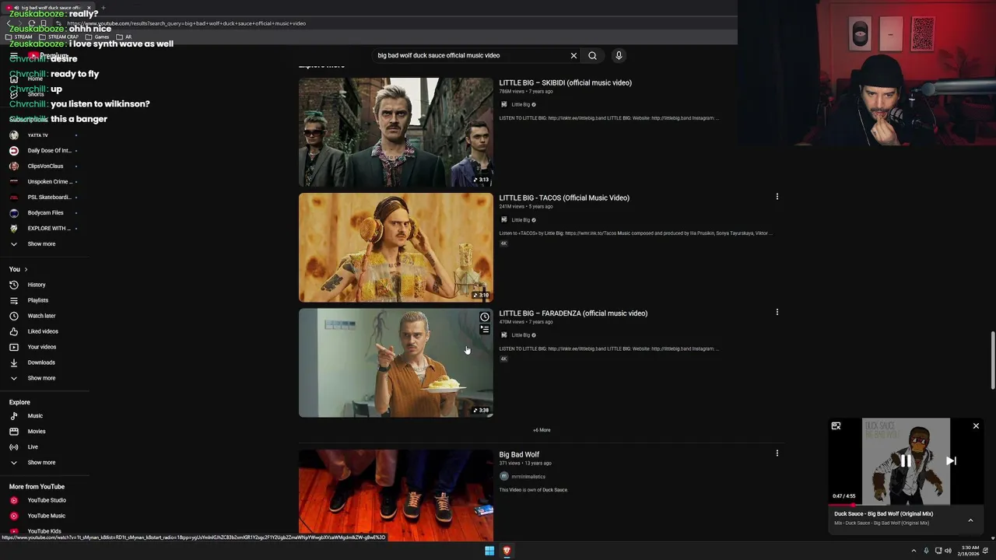Edit the YouTube search query field
Viewport: 996px width, 560px height.
pyautogui.click(x=471, y=55)
